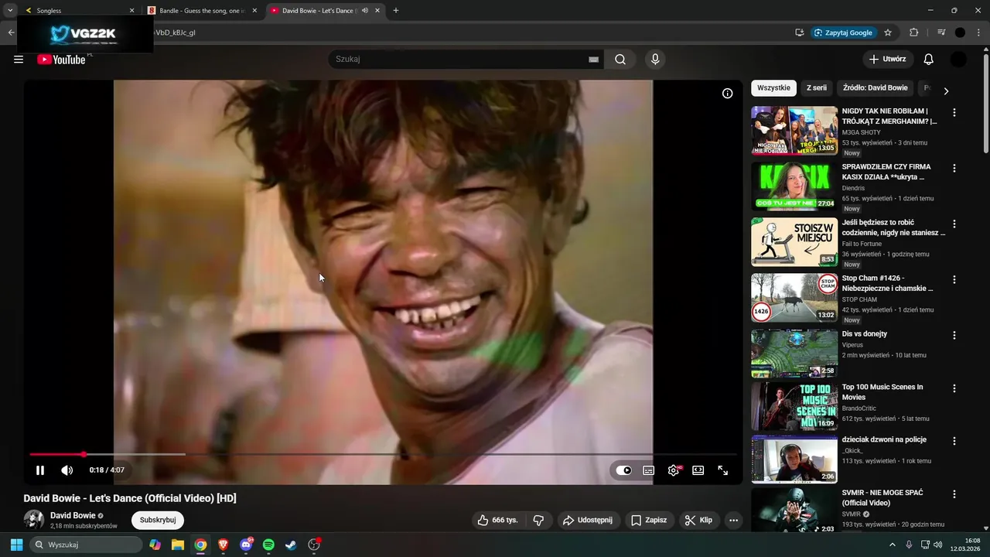The width and height of the screenshot is (990, 557).
Task: Open the Stop Cham #1426 thumbnail
Action: coord(794,298)
